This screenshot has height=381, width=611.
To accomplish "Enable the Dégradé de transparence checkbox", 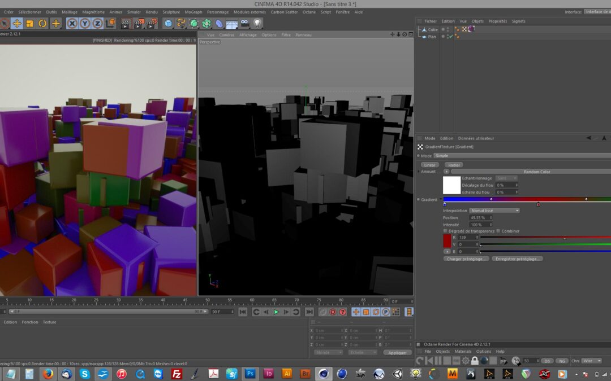I will pyautogui.click(x=445, y=231).
